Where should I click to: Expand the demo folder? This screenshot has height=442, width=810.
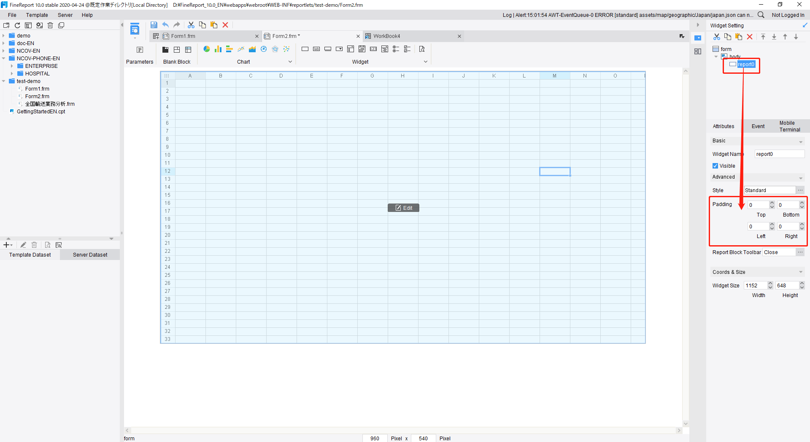tap(3, 36)
